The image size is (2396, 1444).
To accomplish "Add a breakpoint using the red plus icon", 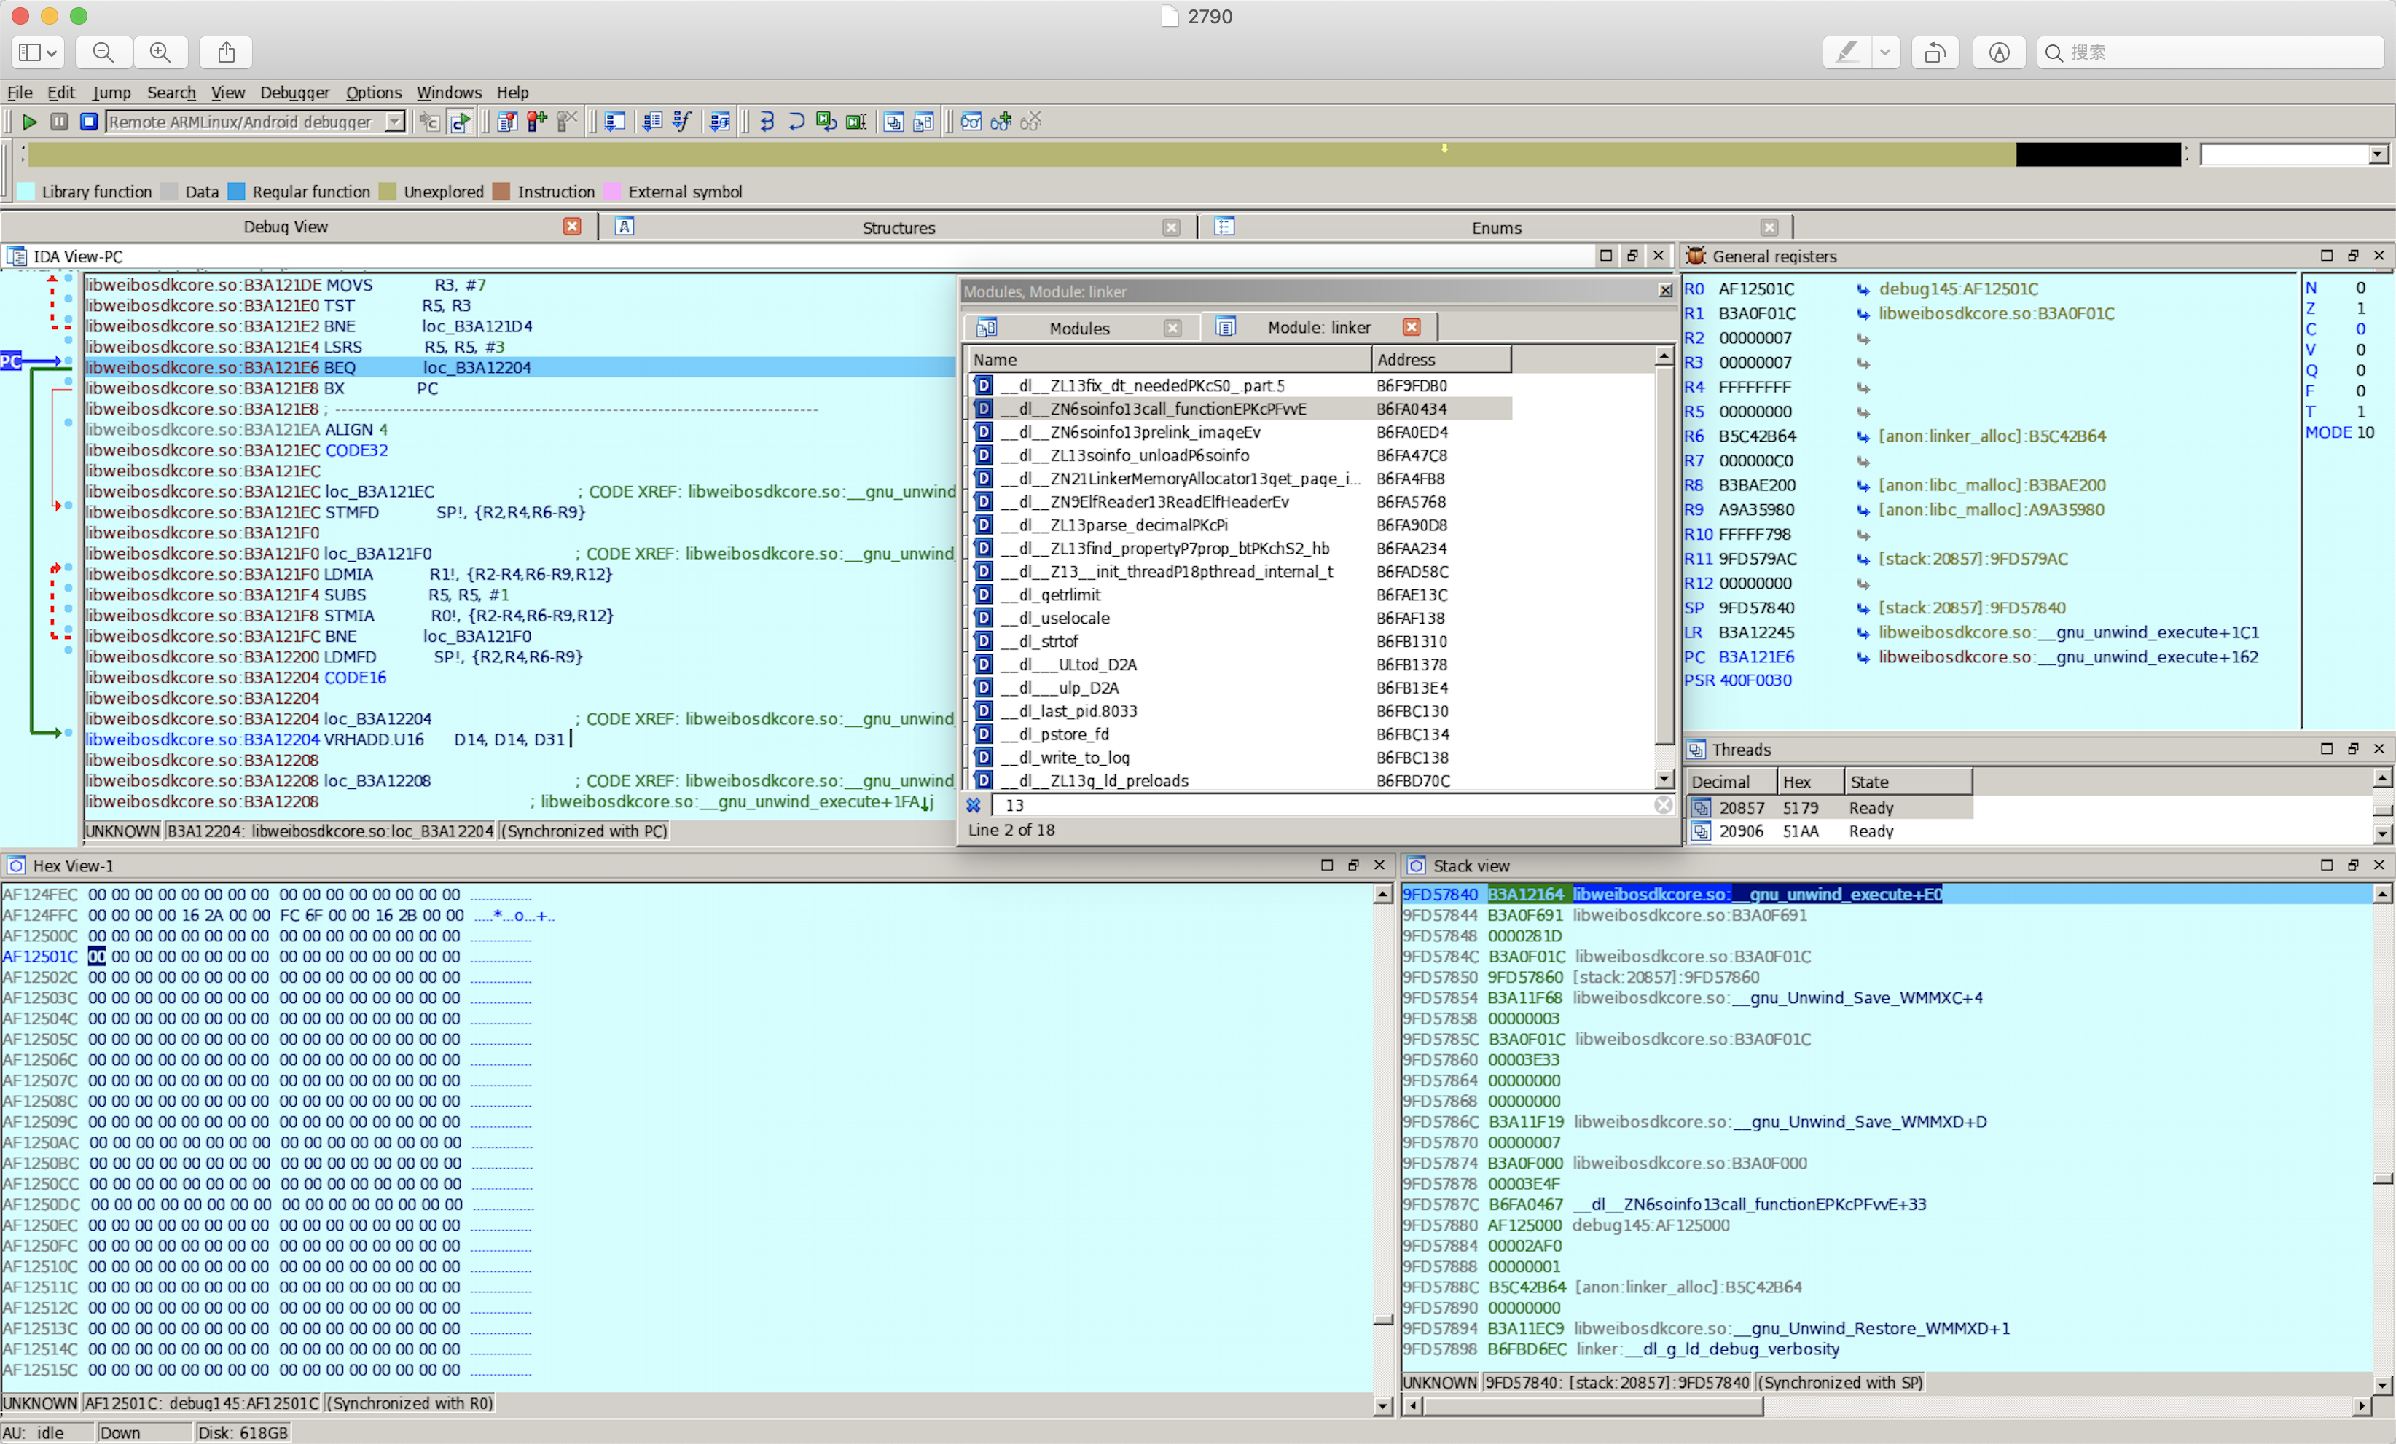I will (x=536, y=122).
